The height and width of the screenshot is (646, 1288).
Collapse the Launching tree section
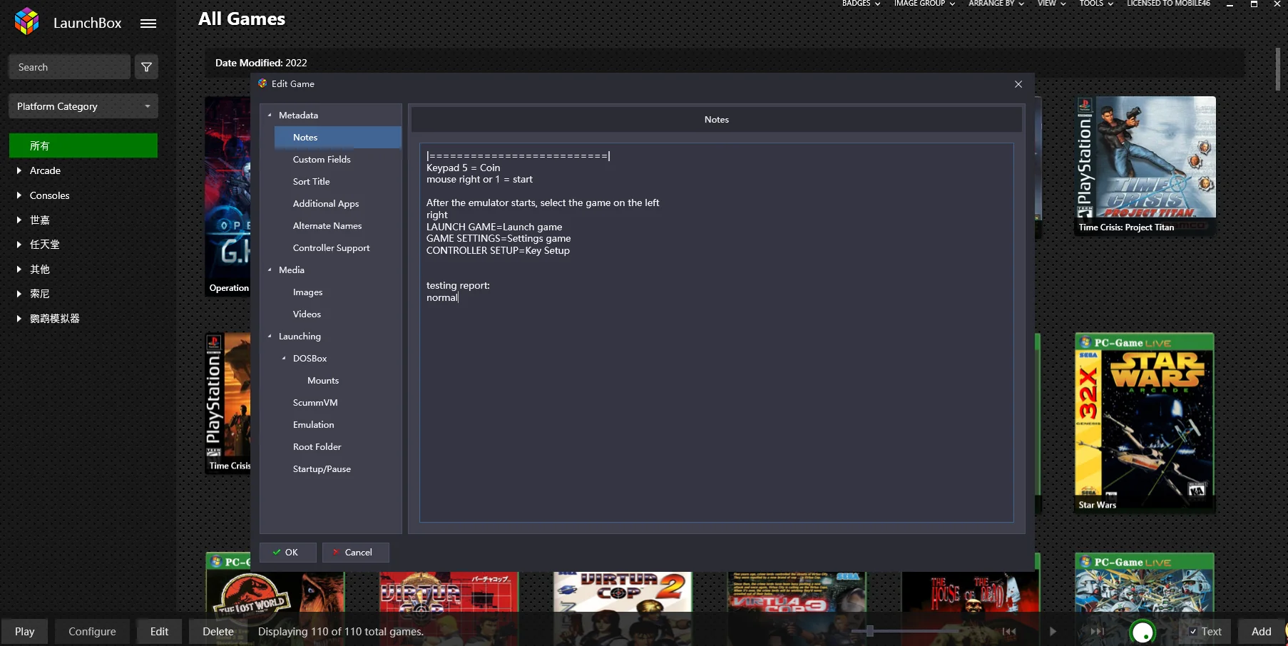tap(270, 336)
